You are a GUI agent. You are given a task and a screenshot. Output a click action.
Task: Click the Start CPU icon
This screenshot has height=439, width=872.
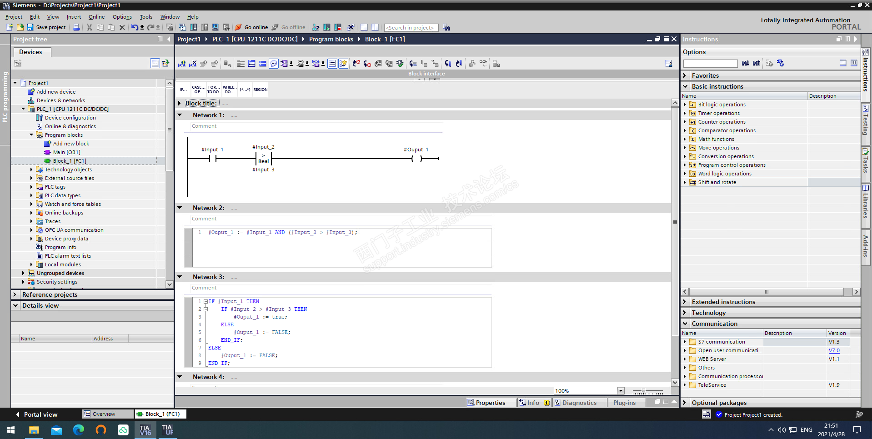(326, 27)
